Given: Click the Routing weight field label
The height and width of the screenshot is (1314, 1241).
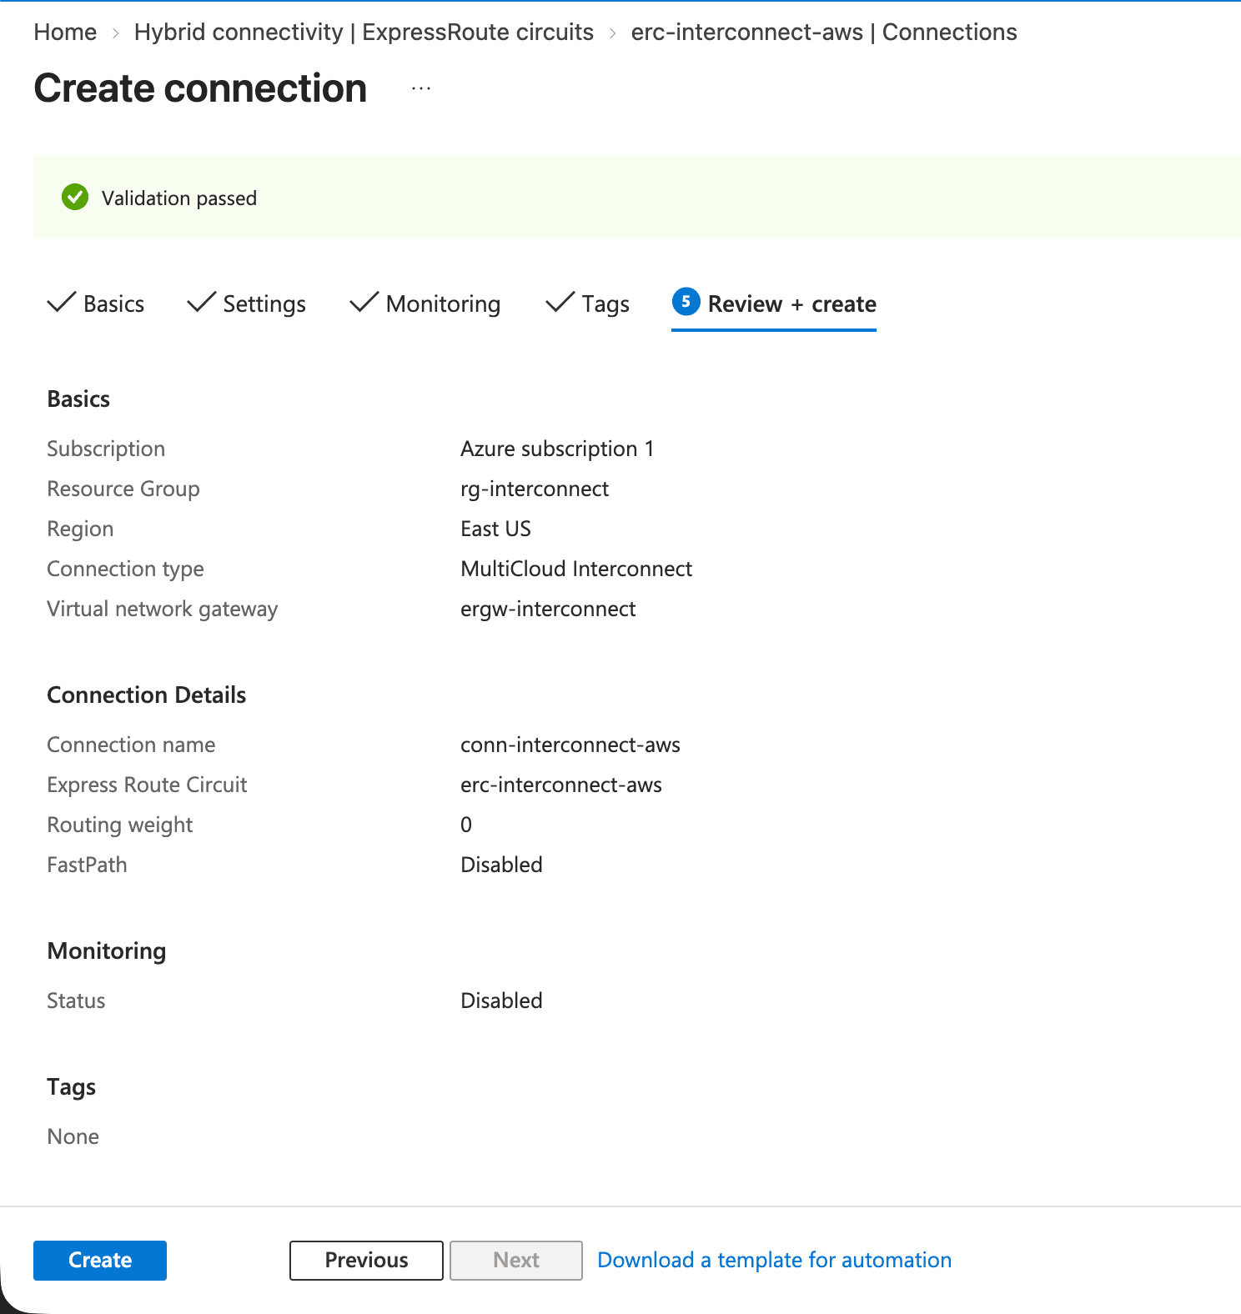Looking at the screenshot, I should click(x=120, y=825).
